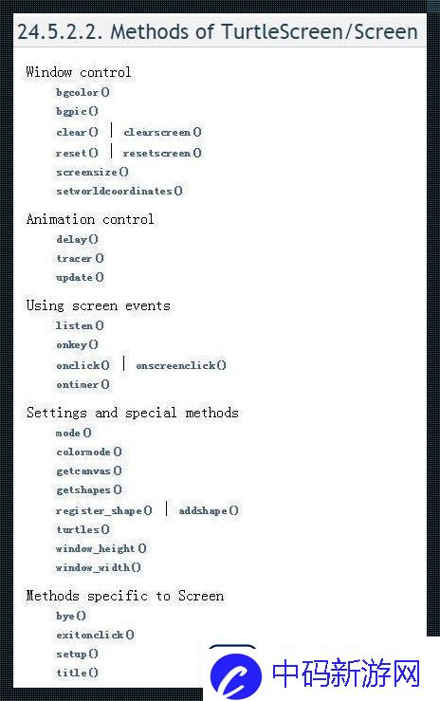Click the onkey() link
This screenshot has width=440, height=701.
[77, 344]
